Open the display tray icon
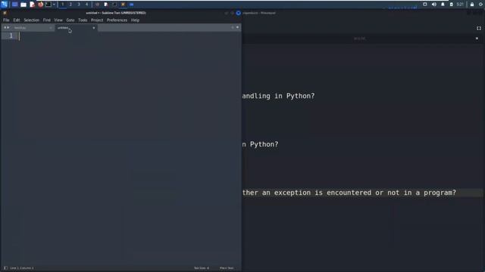This screenshot has height=272, width=485. point(425,5)
